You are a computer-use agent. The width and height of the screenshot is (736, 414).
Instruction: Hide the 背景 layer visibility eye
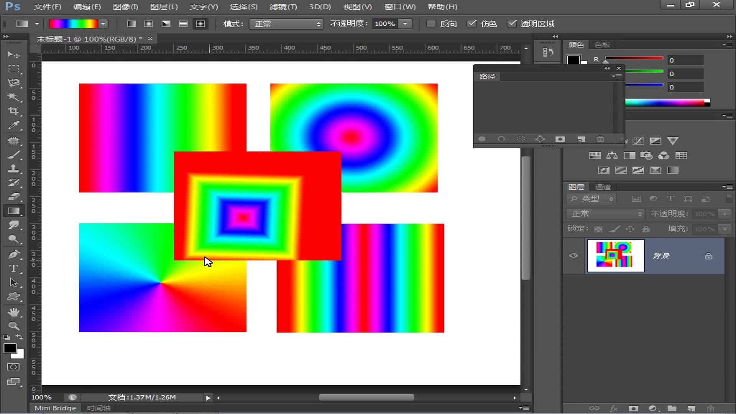point(573,256)
